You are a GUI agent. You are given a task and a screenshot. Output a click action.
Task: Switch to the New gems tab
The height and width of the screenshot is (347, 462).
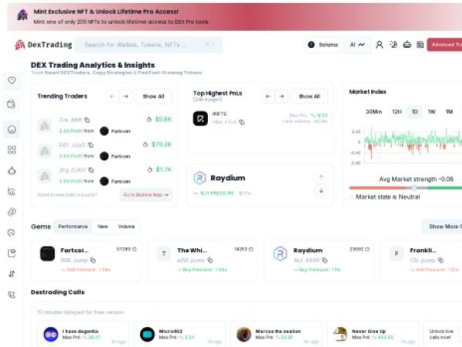pos(102,227)
